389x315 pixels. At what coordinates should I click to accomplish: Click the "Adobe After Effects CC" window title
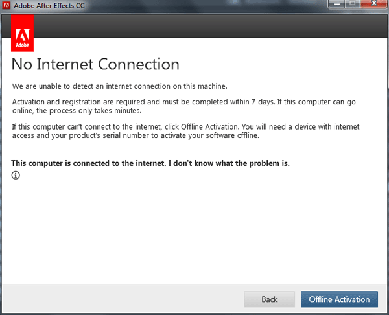tap(49, 5)
